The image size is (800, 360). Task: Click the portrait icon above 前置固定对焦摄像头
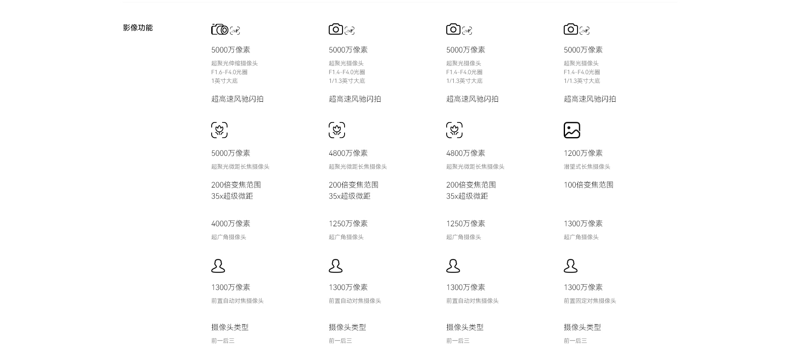point(570,266)
